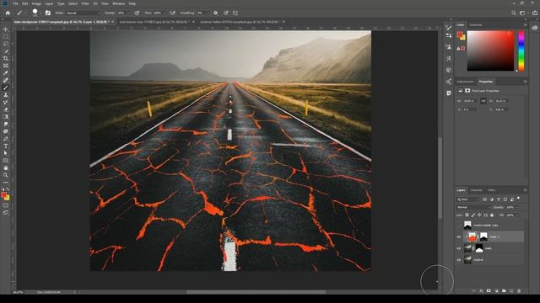Screen dimensions: 540x303
Task: Delete layer trash icon
Action: tap(519, 291)
